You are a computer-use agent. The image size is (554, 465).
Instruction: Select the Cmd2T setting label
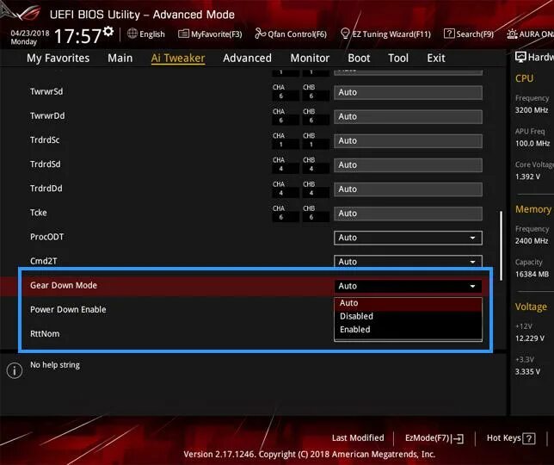click(44, 261)
